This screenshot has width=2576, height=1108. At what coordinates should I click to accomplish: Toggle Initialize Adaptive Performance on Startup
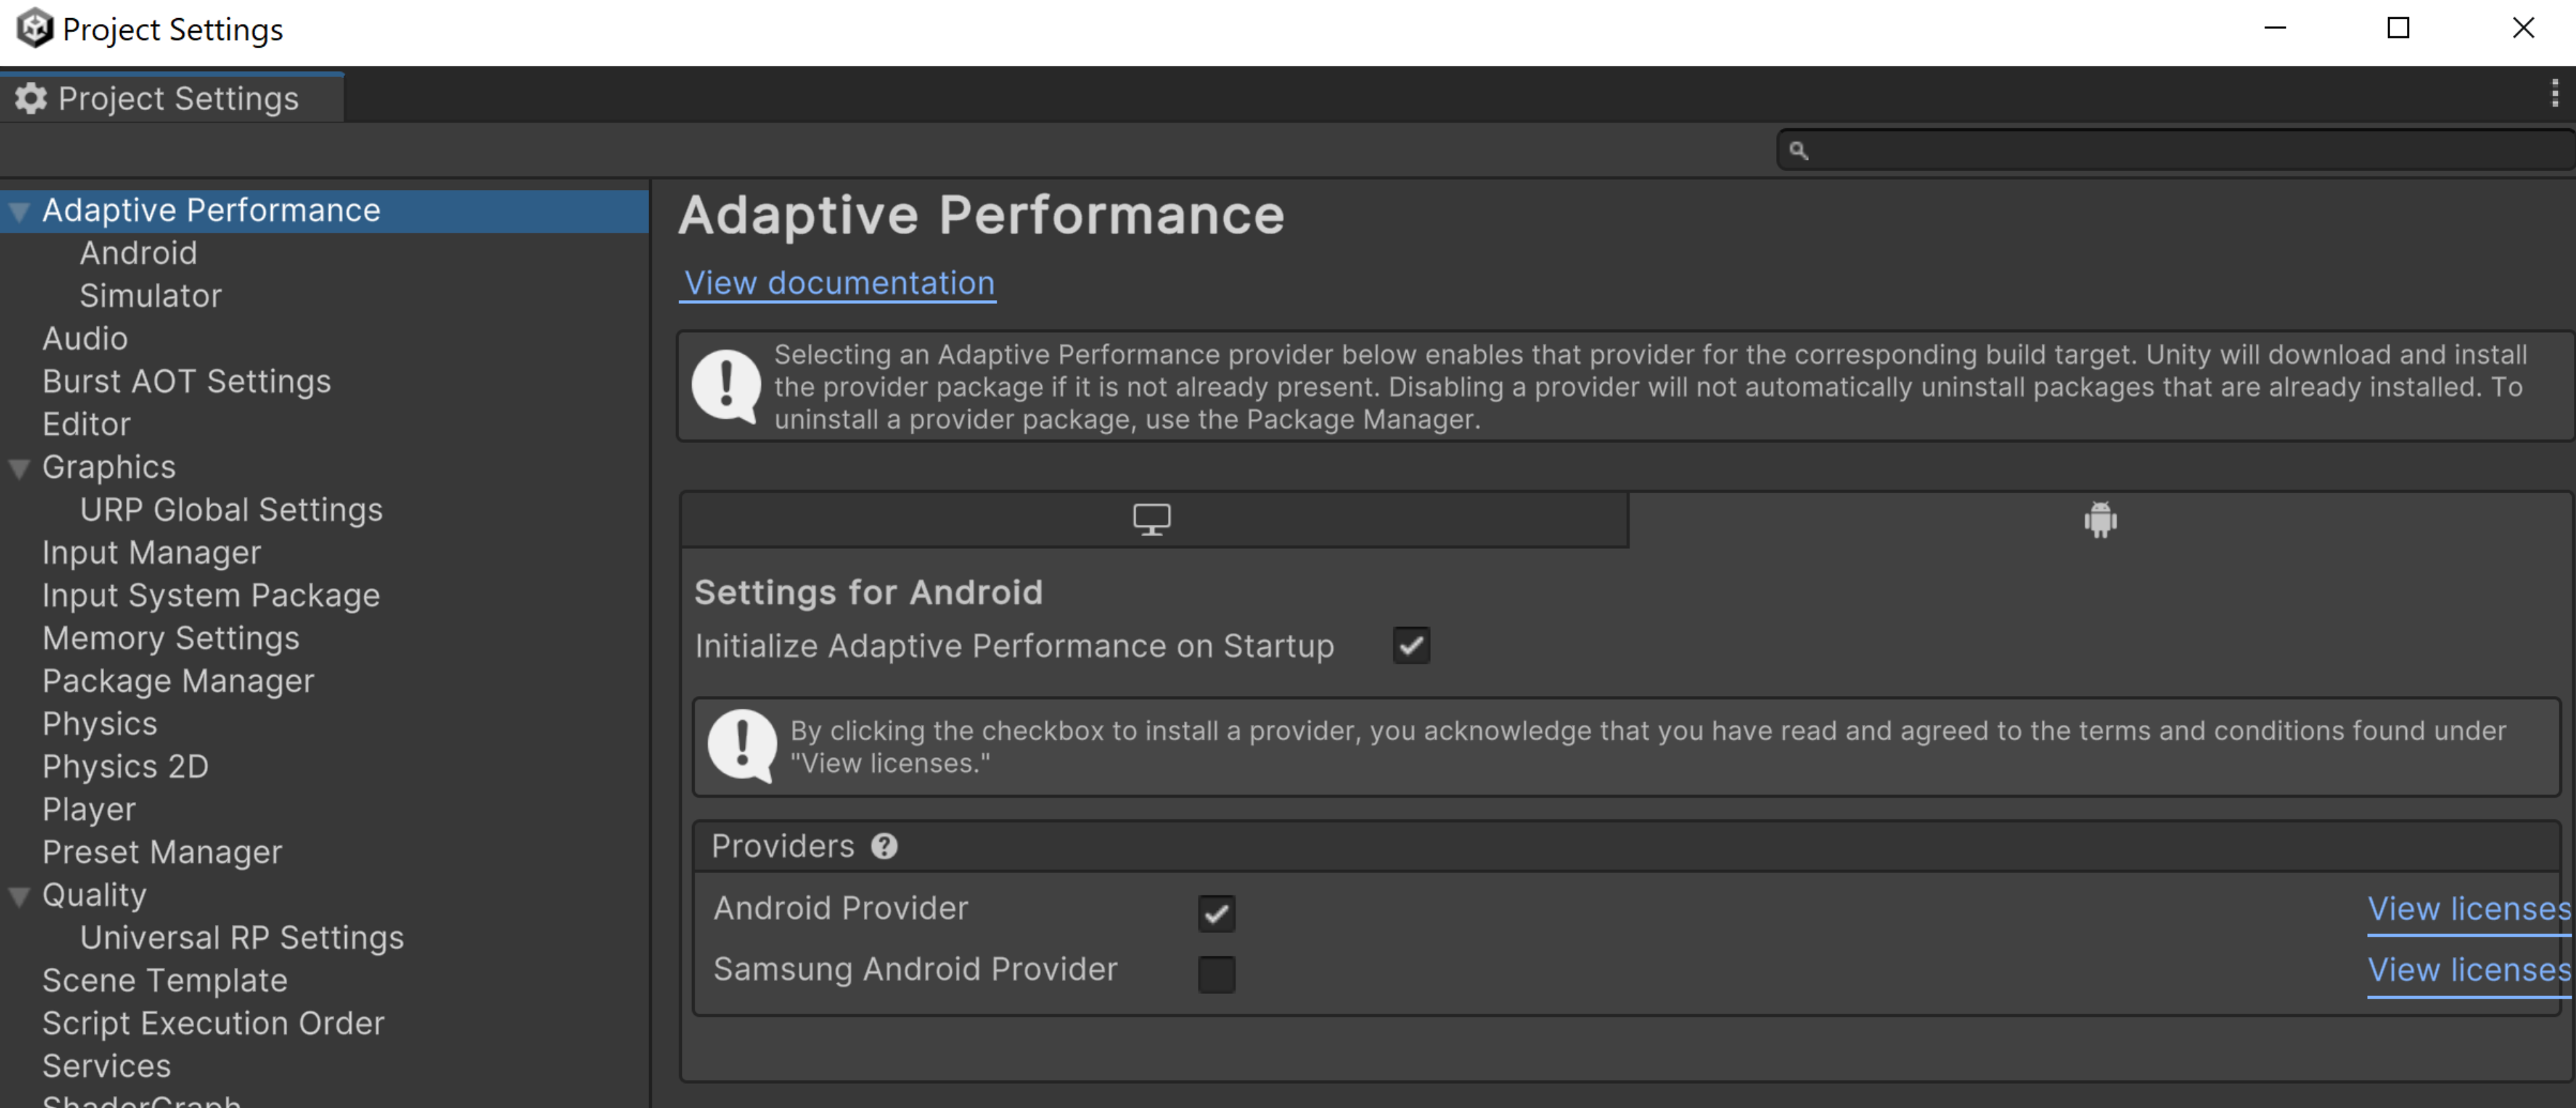tap(1409, 645)
